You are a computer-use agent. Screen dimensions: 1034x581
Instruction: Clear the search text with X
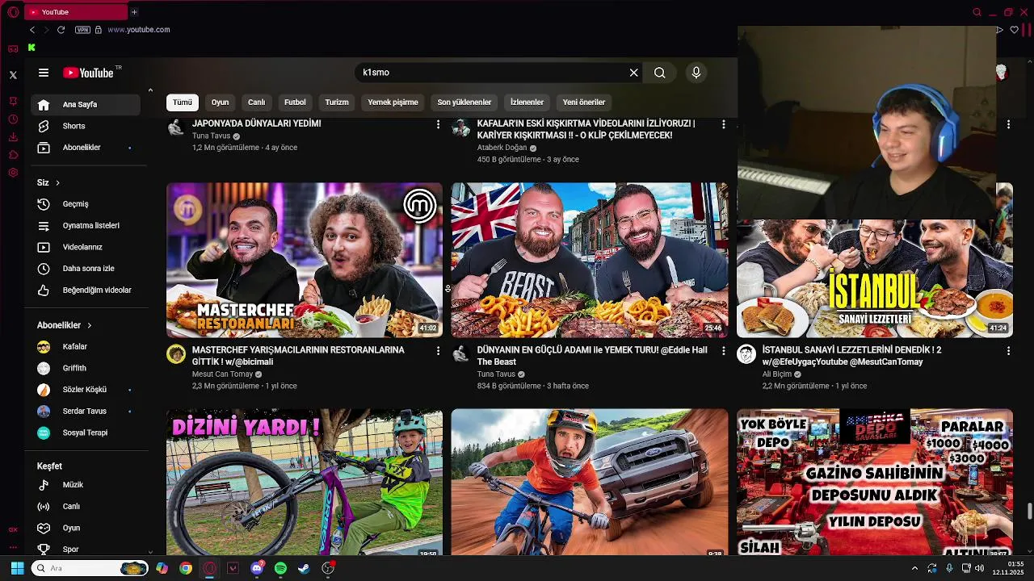click(x=634, y=73)
